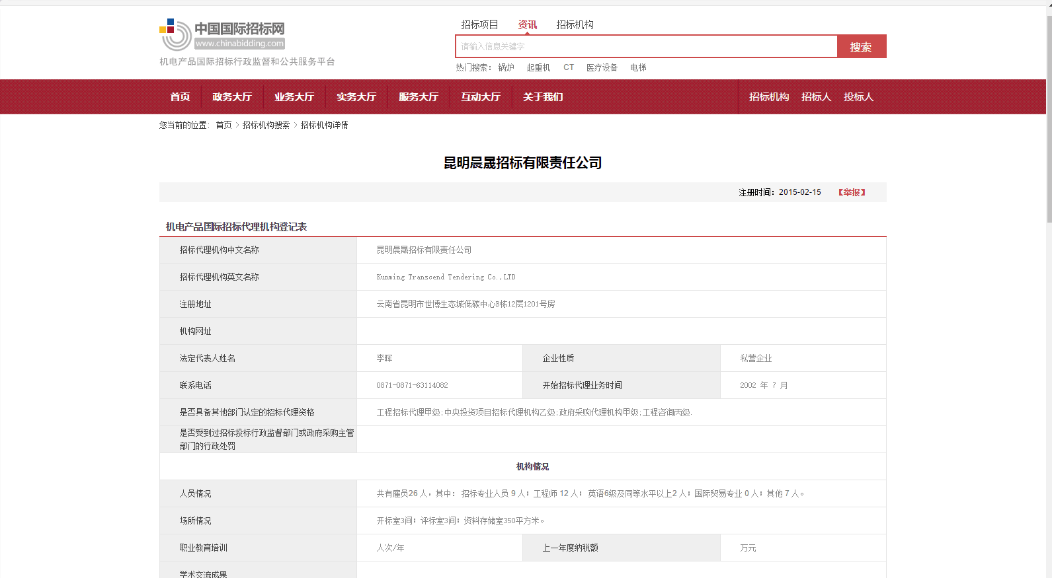1052x578 pixels.
Task: Click the red 【举报】 report link
Action: pos(852,192)
